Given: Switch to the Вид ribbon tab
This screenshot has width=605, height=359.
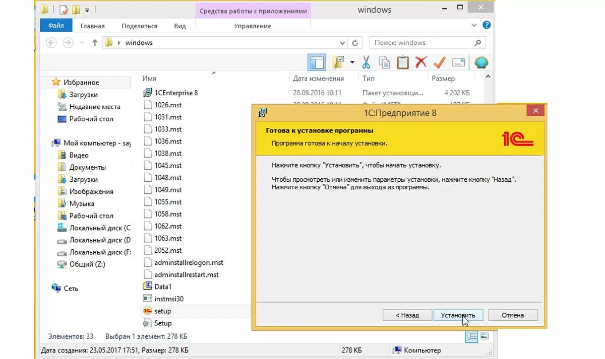Looking at the screenshot, I should (180, 26).
